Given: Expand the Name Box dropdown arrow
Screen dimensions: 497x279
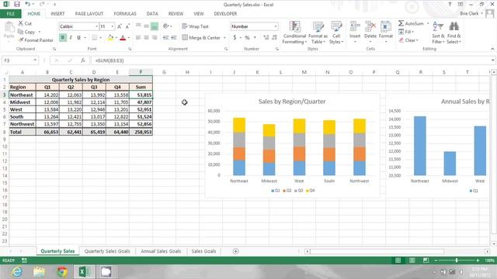Looking at the screenshot, I should [35, 60].
